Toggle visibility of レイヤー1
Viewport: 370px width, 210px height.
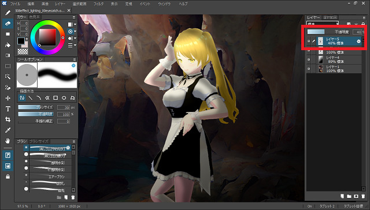[309, 69]
